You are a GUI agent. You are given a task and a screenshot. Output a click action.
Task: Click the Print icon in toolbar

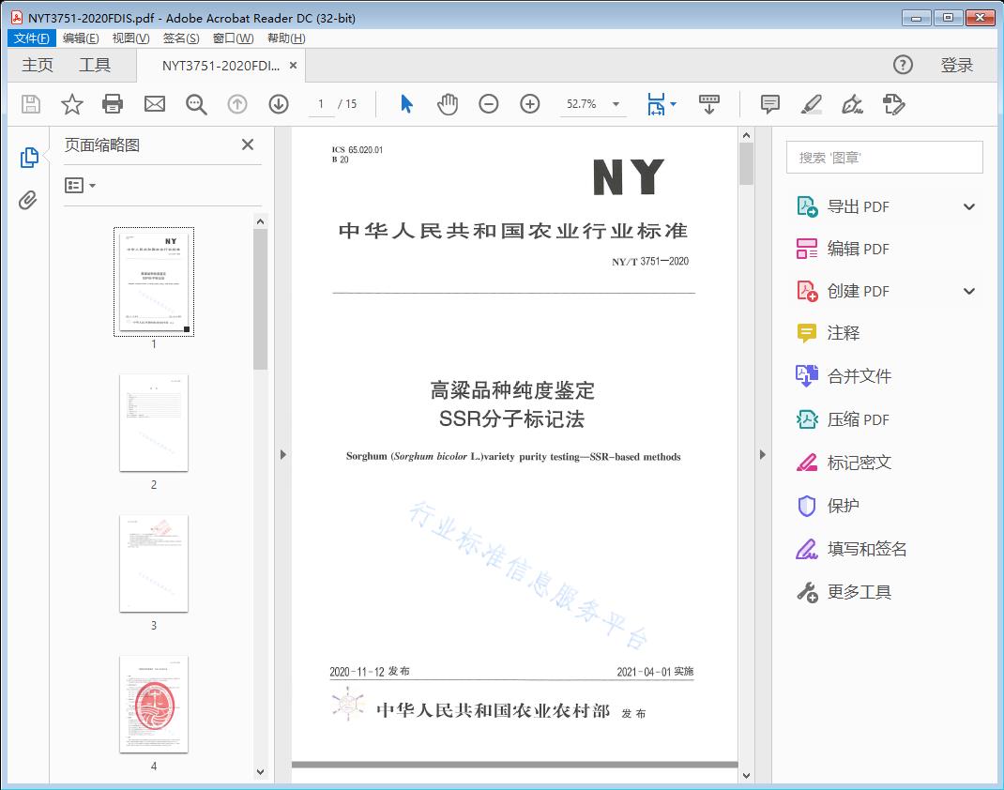[x=113, y=104]
